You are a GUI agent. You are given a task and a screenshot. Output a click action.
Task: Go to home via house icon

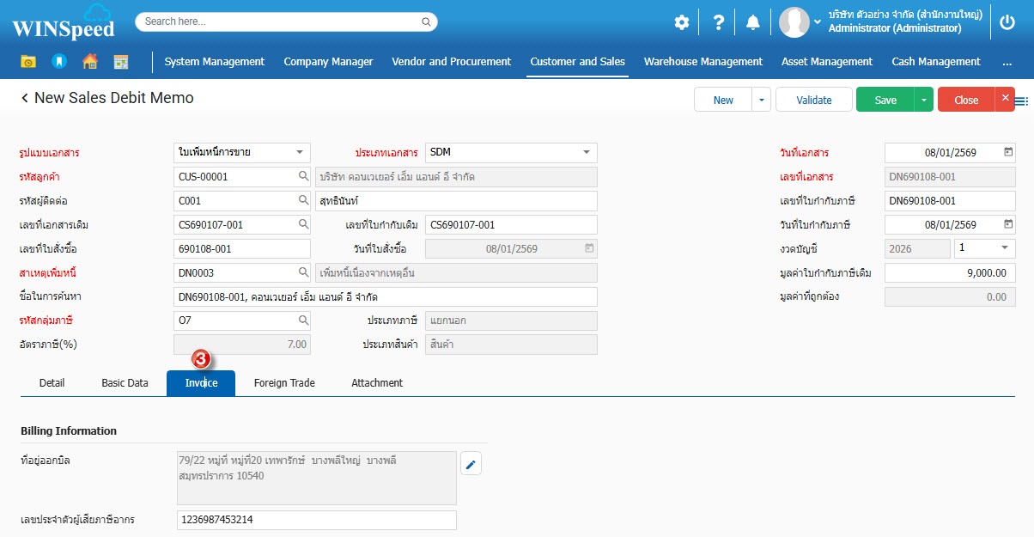[x=89, y=62]
